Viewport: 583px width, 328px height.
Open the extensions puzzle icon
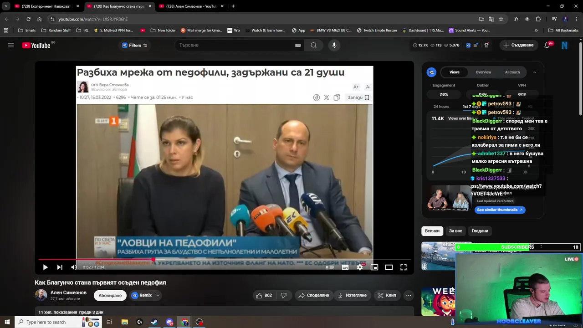538,19
